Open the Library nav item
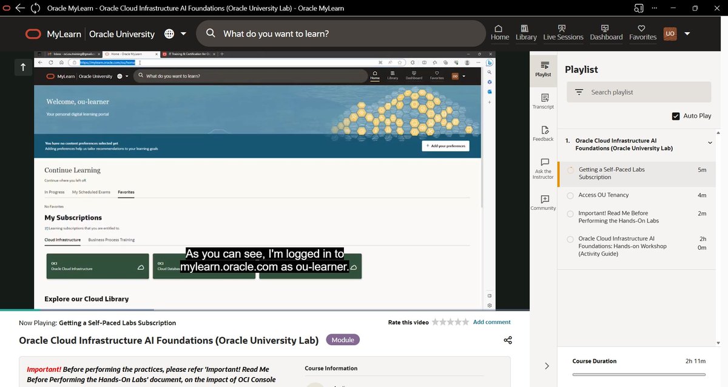The height and width of the screenshot is (387, 728). pyautogui.click(x=526, y=33)
